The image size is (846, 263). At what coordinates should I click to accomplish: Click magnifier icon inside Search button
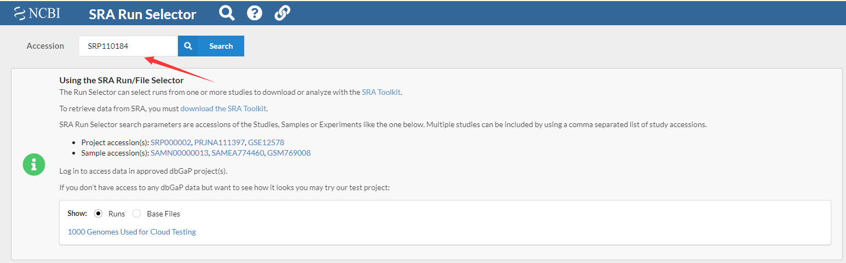tap(188, 46)
